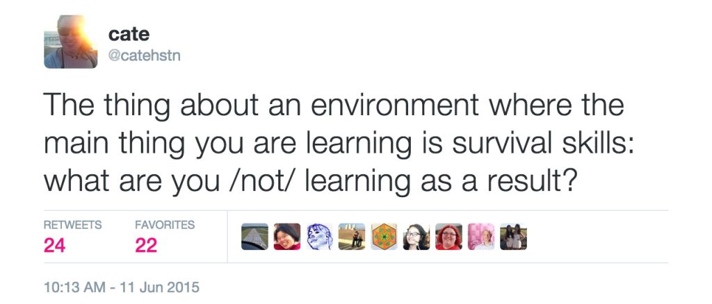Click cate's profile avatar photo
The height and width of the screenshot is (304, 712).
[70, 42]
